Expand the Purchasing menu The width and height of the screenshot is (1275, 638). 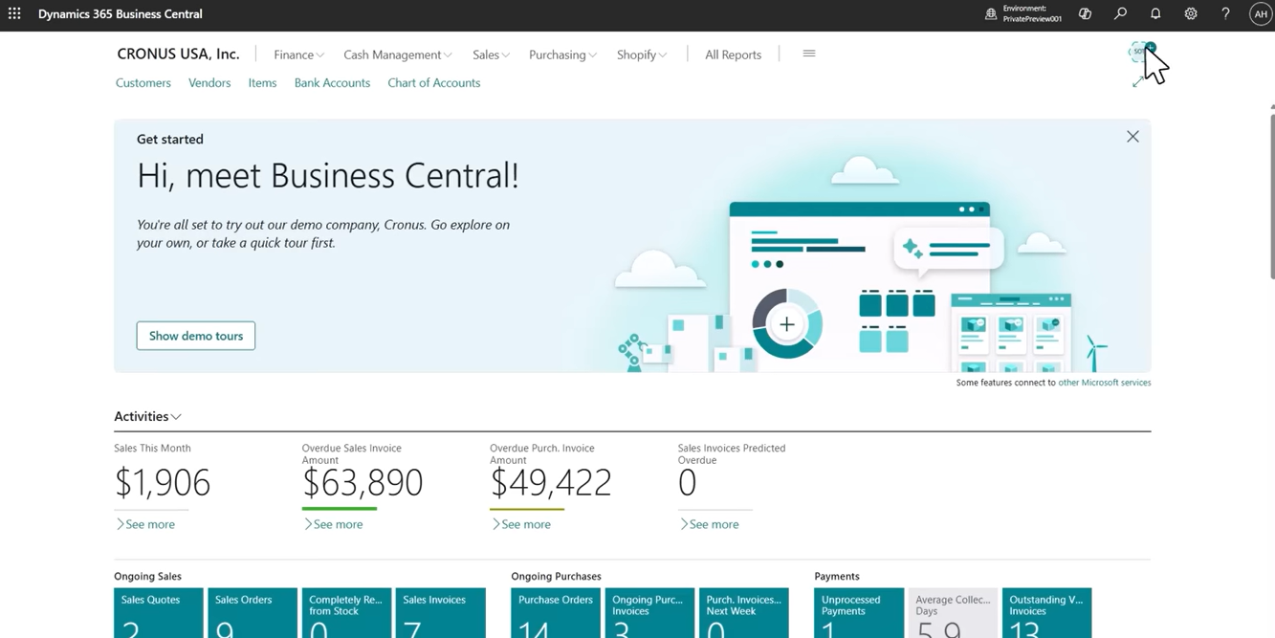coord(562,55)
